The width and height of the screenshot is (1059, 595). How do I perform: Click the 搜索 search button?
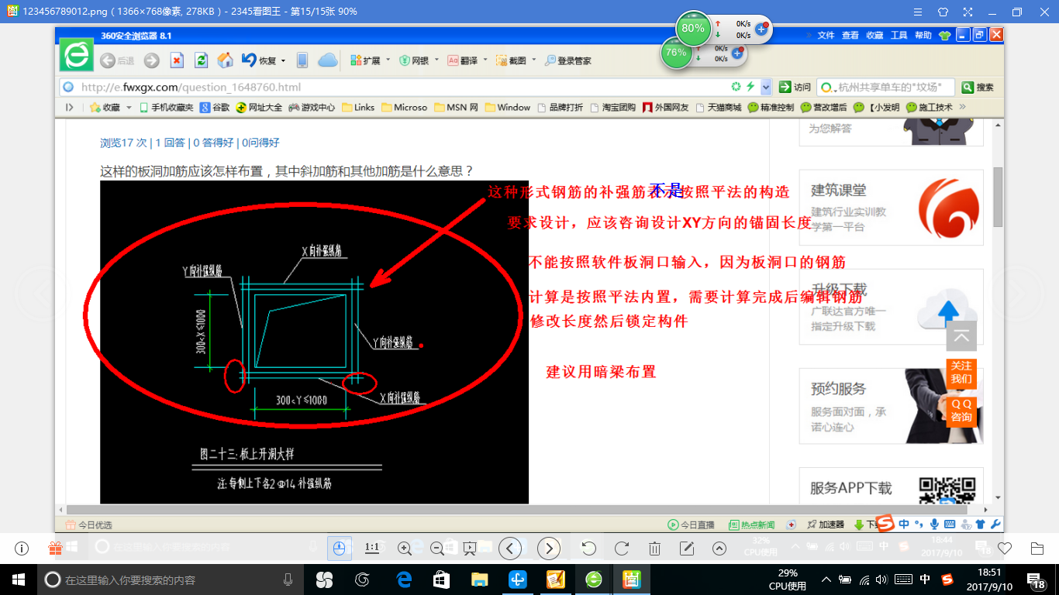[978, 87]
